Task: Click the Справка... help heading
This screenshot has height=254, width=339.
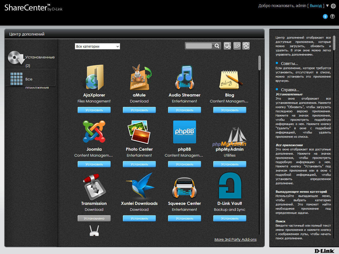Action: coord(290,90)
